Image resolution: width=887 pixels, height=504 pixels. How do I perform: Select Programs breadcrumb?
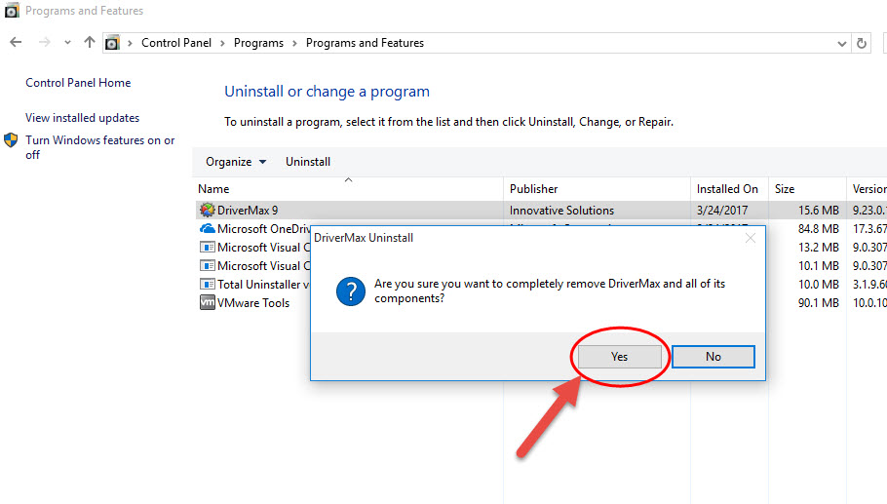[258, 43]
